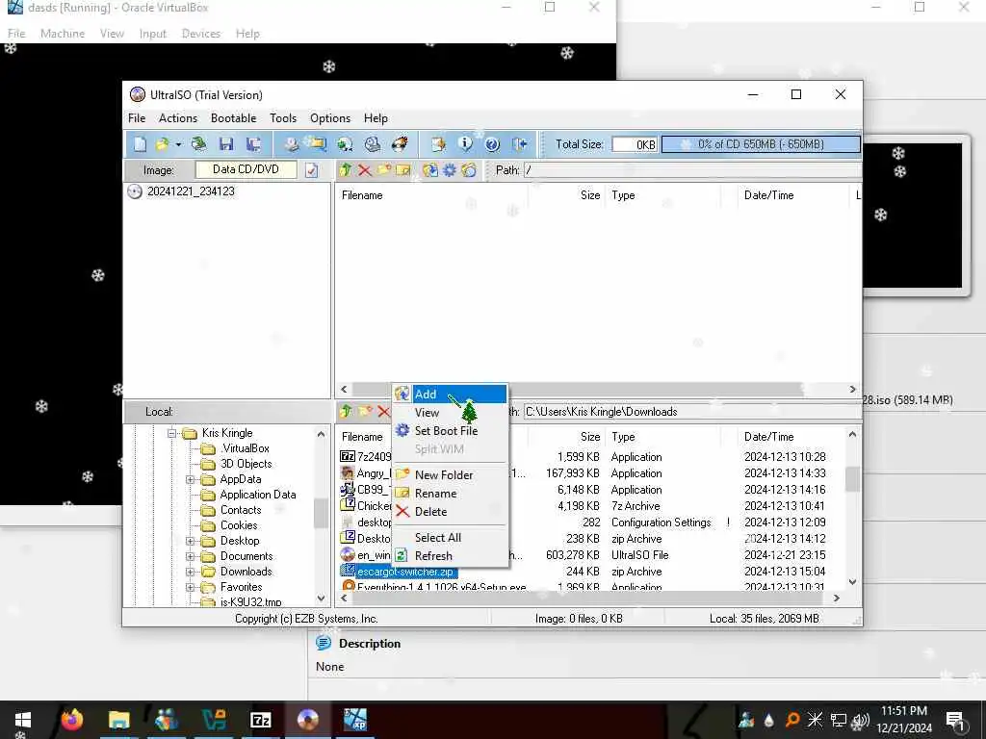
Task: Click the image pane Set Boot gear icon
Action: [x=450, y=170]
